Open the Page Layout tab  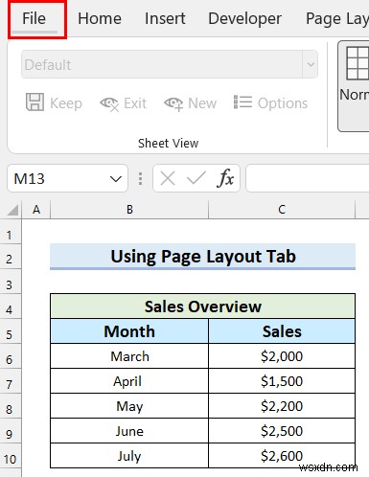point(337,18)
